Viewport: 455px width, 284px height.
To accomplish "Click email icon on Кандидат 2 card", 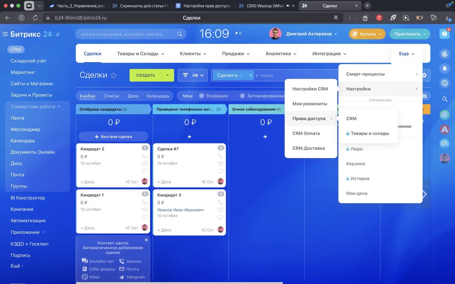I will pos(144,164).
